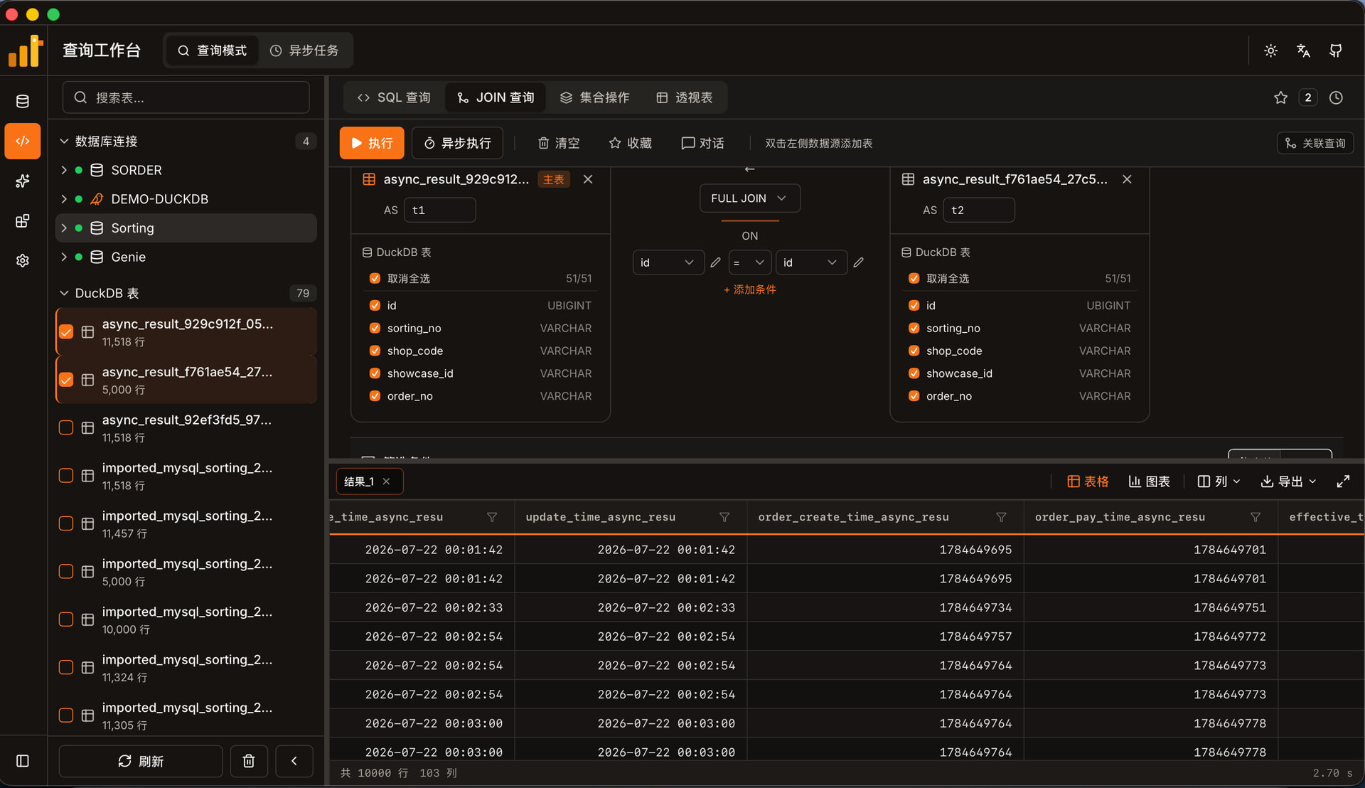
Task: Open the AI sparkle sidebar icon
Action: pyautogui.click(x=23, y=181)
